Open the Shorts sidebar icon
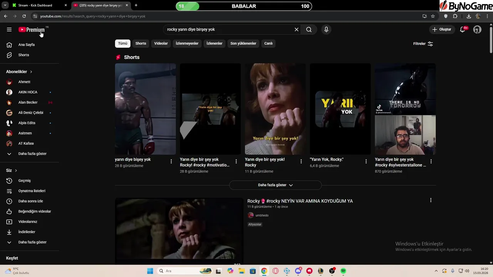Image resolution: width=493 pixels, height=277 pixels. [9, 55]
